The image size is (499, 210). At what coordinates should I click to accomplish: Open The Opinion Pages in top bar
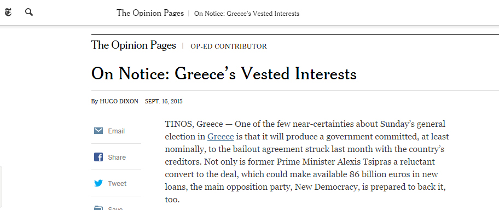click(x=150, y=13)
